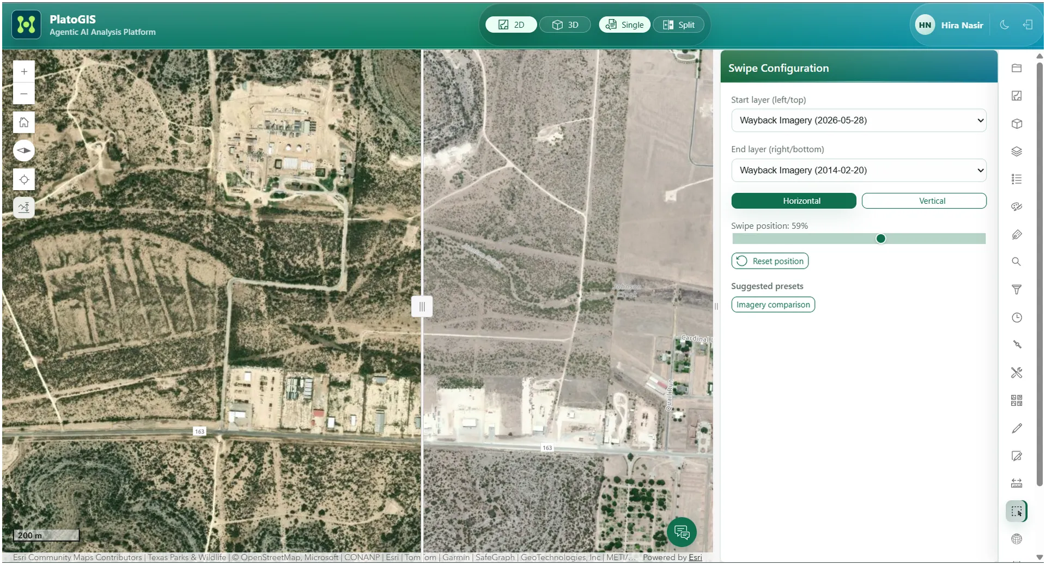Open the Esri link in attribution

[695, 557]
